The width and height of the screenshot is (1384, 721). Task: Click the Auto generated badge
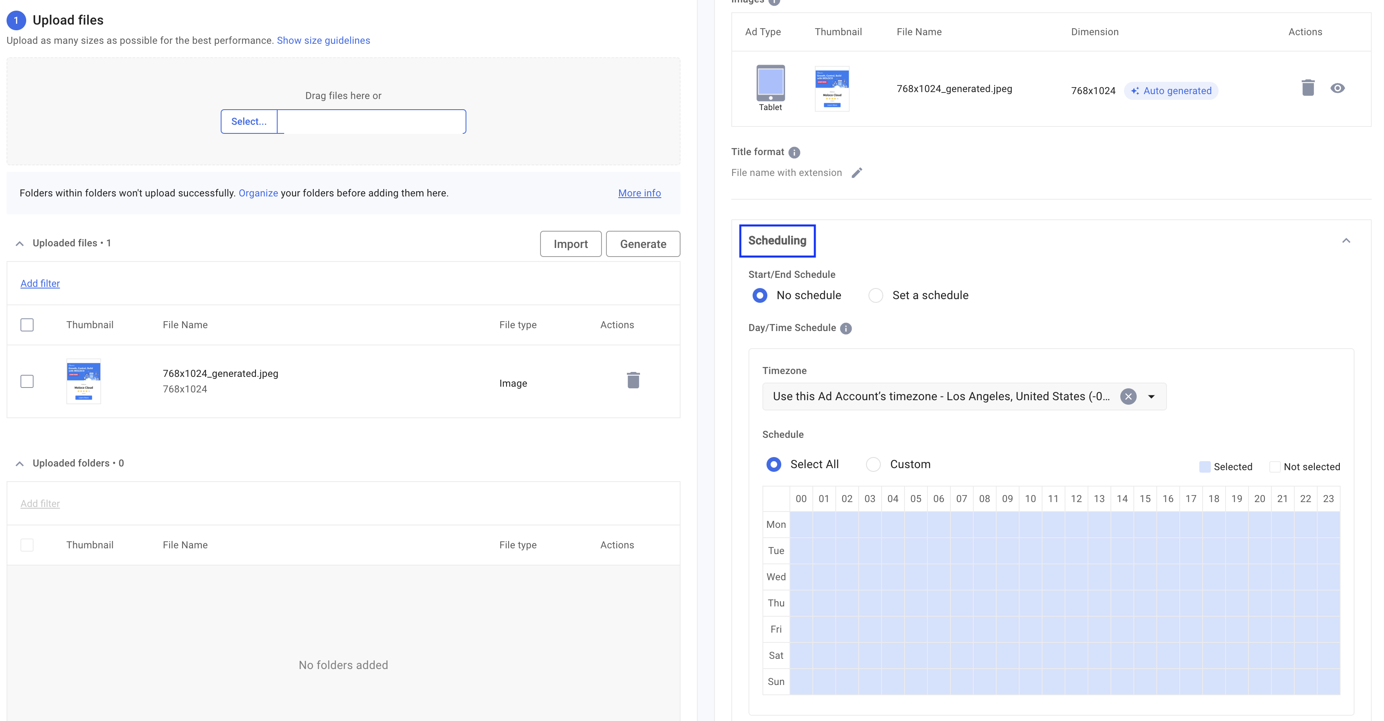[1171, 91]
